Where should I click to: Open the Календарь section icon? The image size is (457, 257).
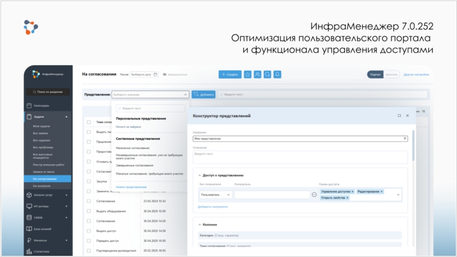29,105
